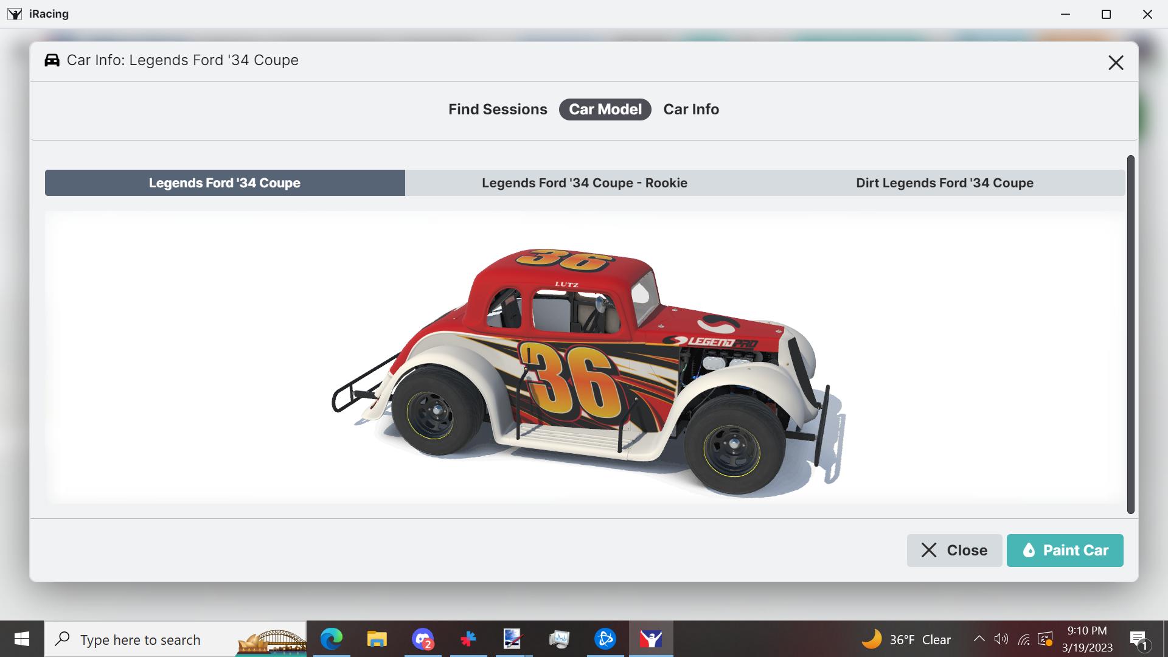Open the Windows Start menu

[22, 639]
